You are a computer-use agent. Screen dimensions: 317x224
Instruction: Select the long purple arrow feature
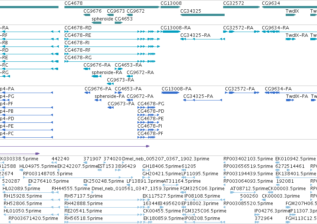[x=75, y=146]
